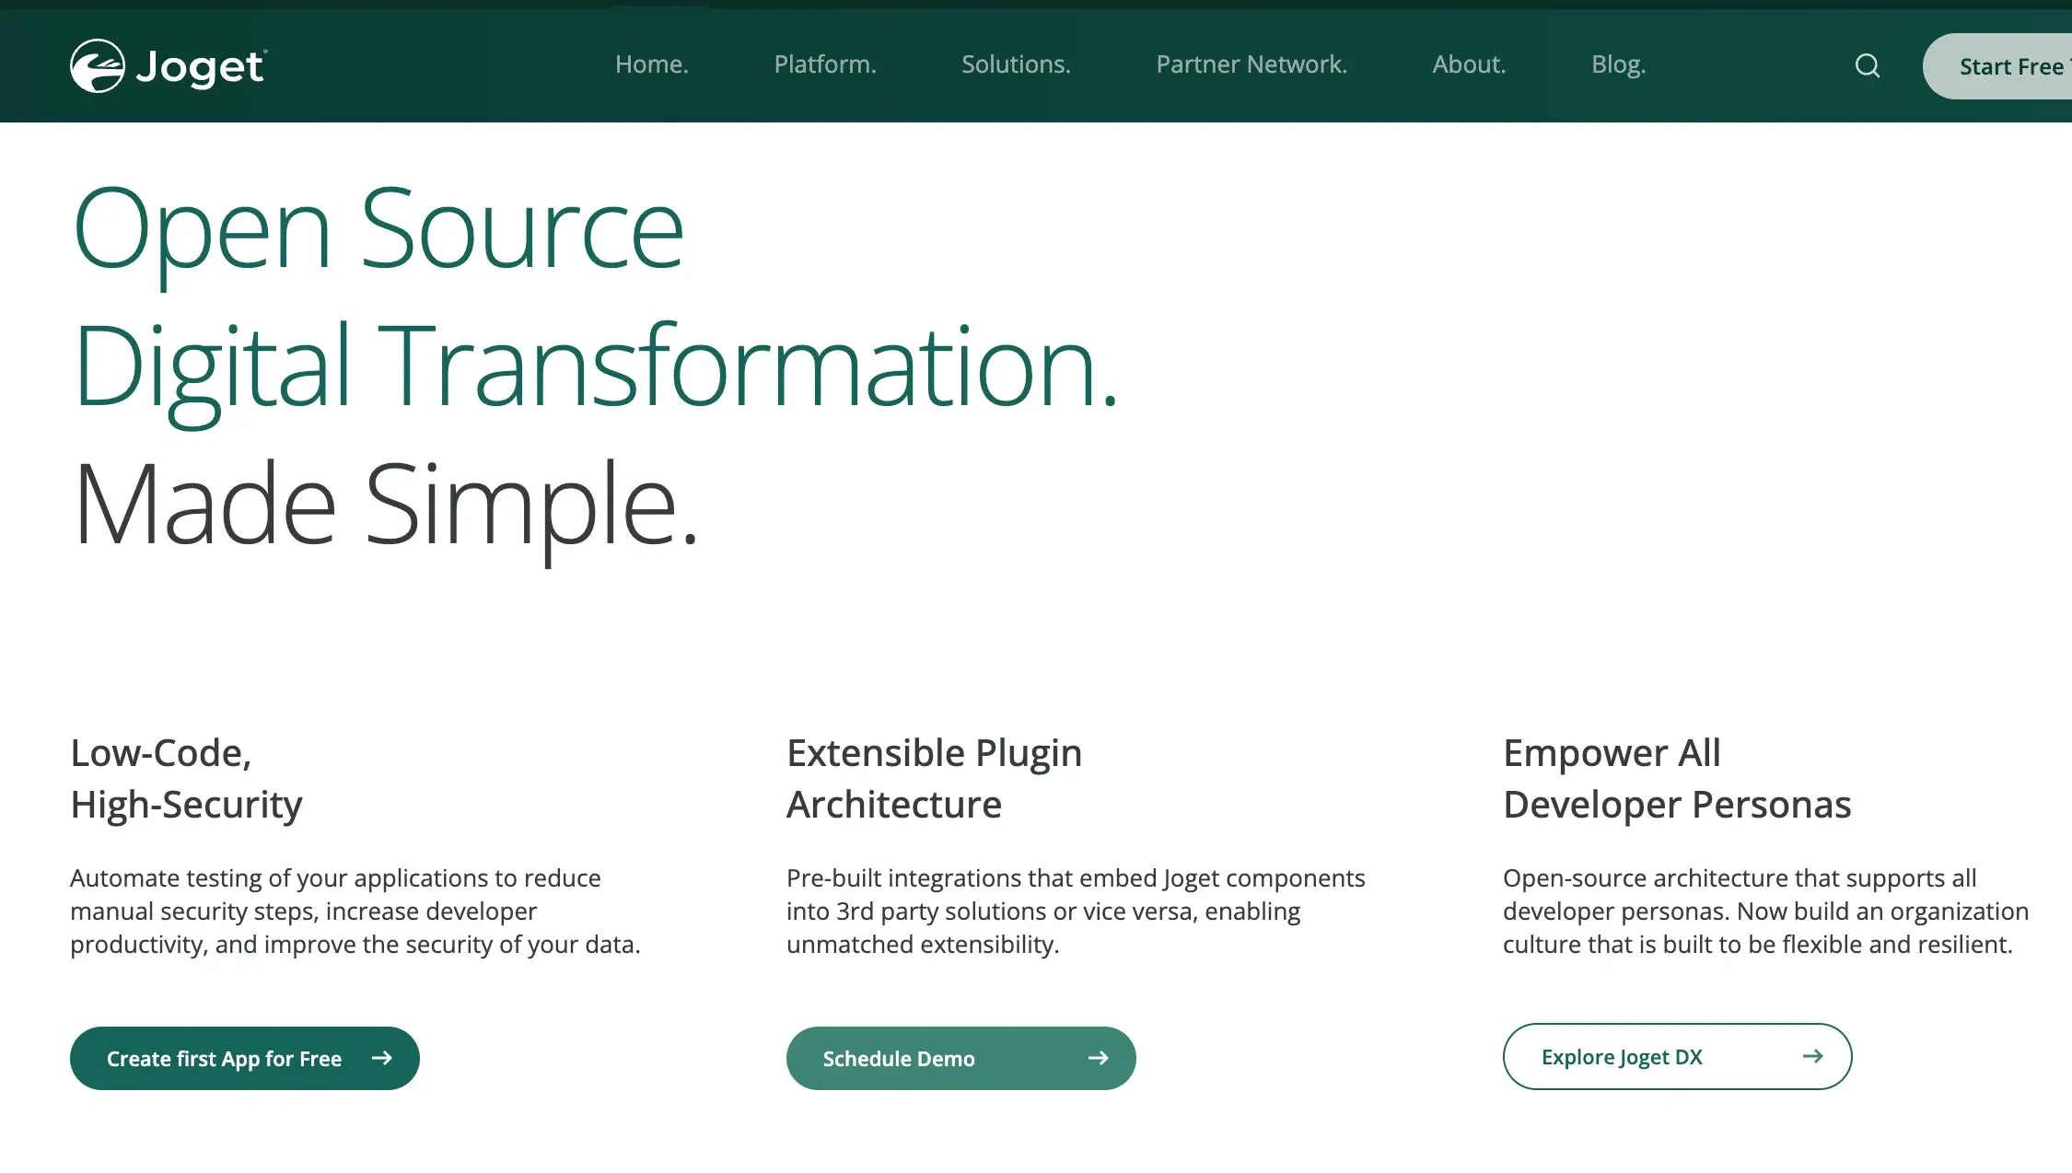This screenshot has width=2072, height=1173.
Task: Click the paragraph starting 'Open-source architecture that supports'
Action: [1765, 912]
